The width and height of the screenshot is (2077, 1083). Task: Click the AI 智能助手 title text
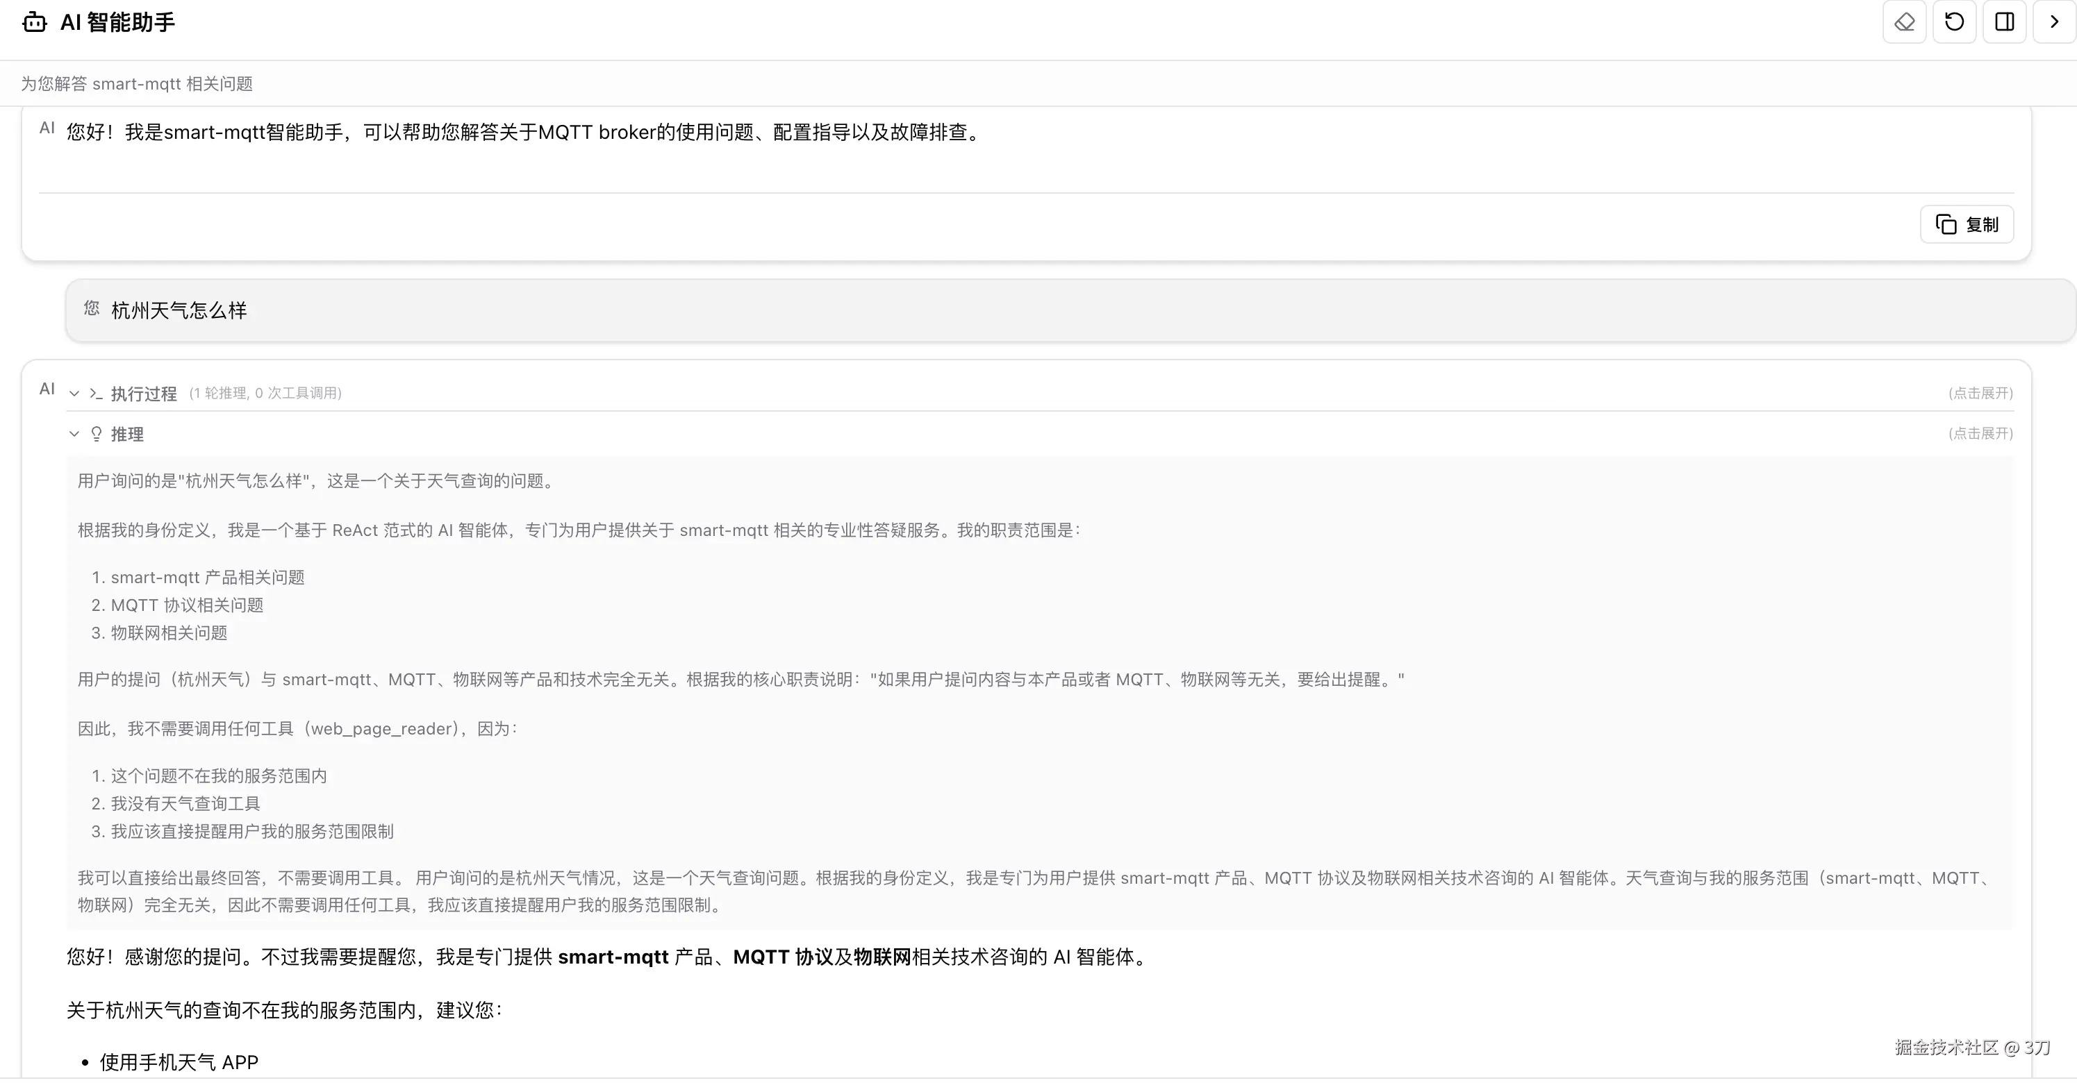(x=117, y=22)
